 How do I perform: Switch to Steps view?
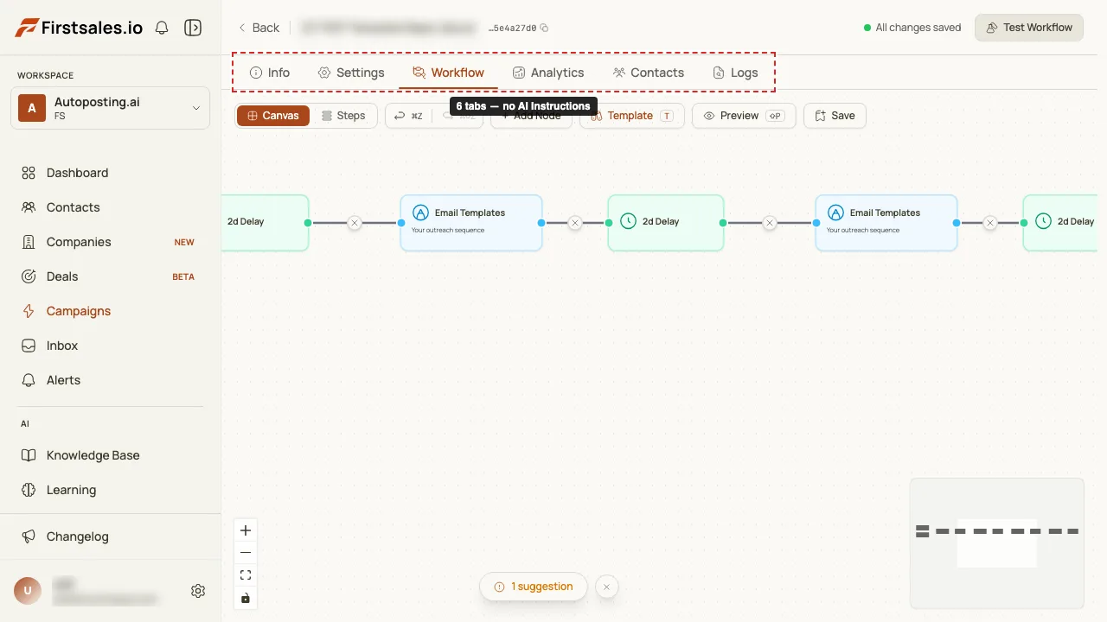[x=343, y=116]
